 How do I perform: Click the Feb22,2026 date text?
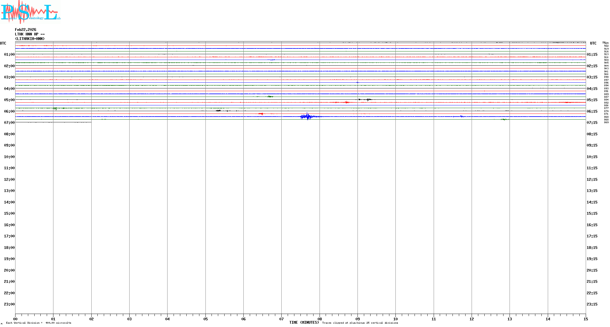coord(25,30)
